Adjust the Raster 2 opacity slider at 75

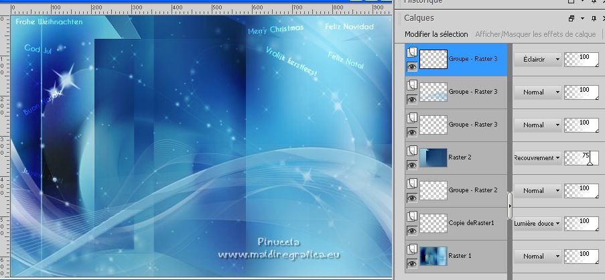[x=582, y=157]
